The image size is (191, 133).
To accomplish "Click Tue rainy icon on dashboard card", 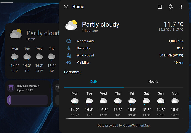I will [27, 57].
